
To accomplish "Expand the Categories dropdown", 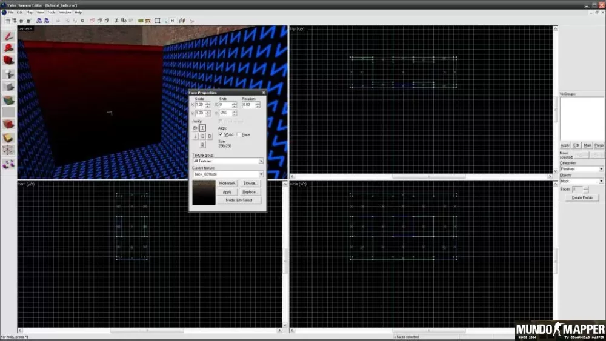I will [601, 169].
